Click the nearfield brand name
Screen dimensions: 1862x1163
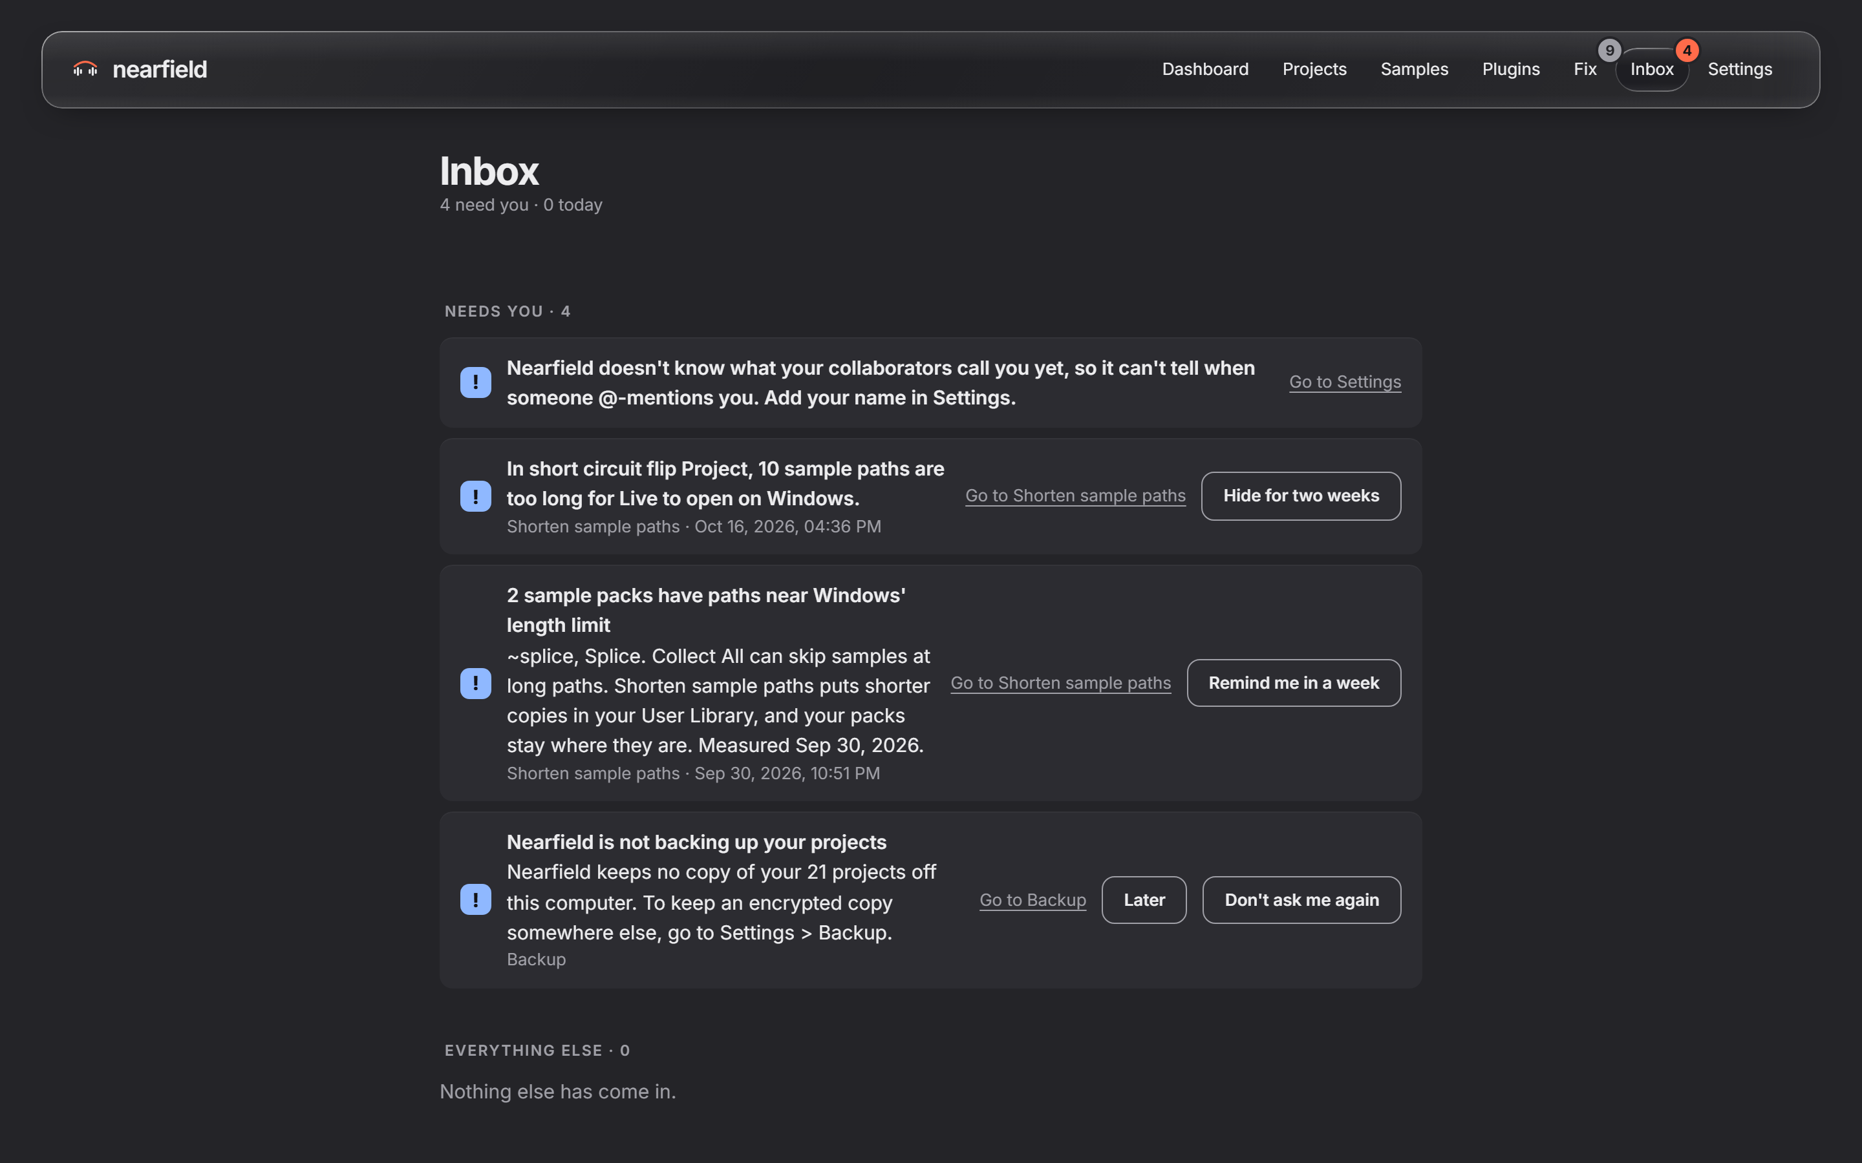(160, 69)
